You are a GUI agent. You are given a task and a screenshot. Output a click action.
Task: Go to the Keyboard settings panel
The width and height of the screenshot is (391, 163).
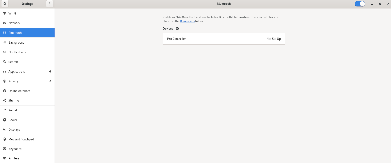point(27,149)
